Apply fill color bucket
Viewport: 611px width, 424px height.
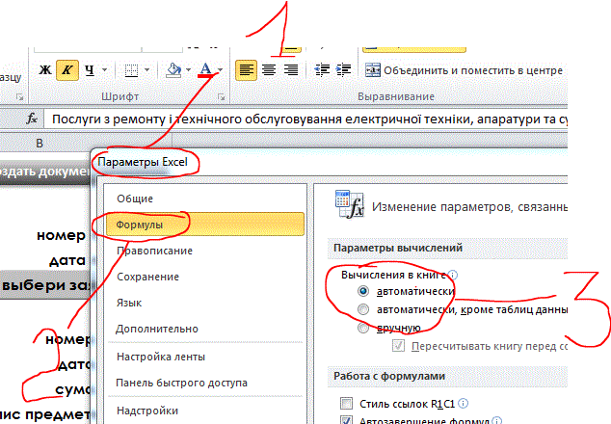click(x=173, y=70)
